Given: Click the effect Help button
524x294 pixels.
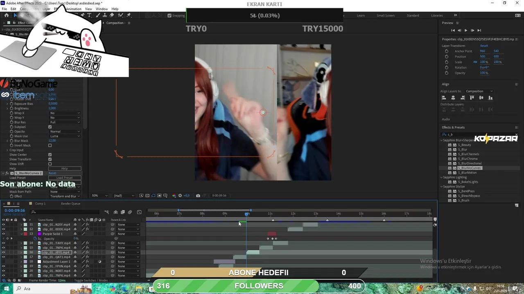Looking at the screenshot, I should click(65, 169).
